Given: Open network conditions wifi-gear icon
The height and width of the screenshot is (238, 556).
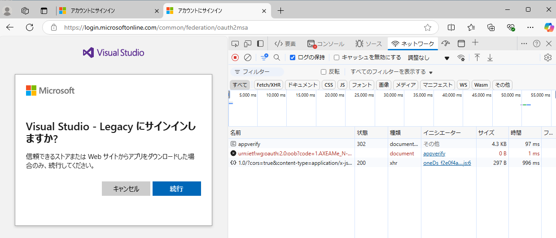Looking at the screenshot, I should coord(461,57).
